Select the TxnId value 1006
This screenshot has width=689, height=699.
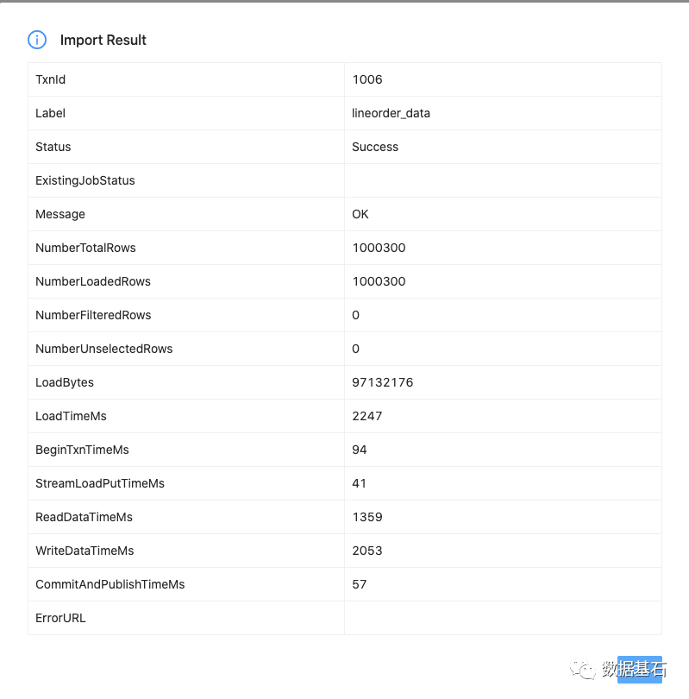click(367, 79)
